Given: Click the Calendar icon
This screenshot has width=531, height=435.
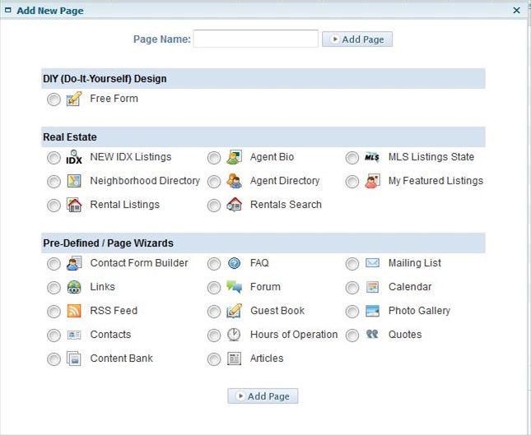Looking at the screenshot, I should click(x=372, y=288).
